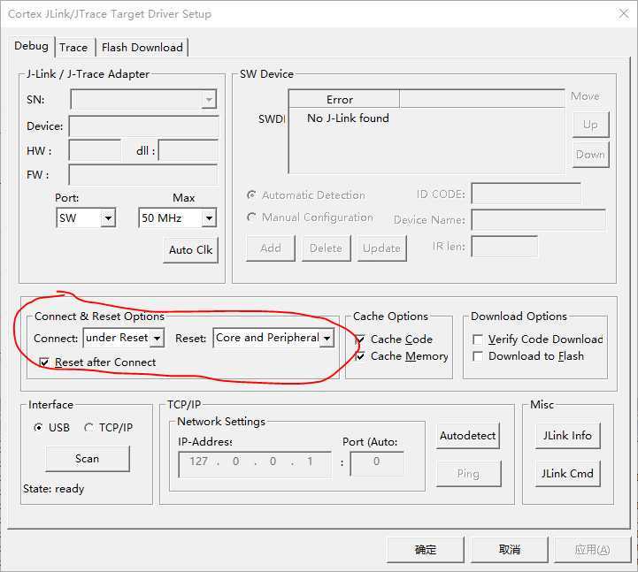Click the IR len field

[504, 247]
